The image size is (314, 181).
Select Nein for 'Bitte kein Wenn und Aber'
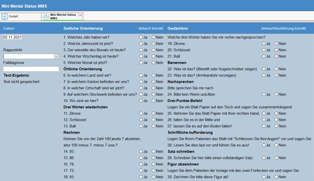276,94
